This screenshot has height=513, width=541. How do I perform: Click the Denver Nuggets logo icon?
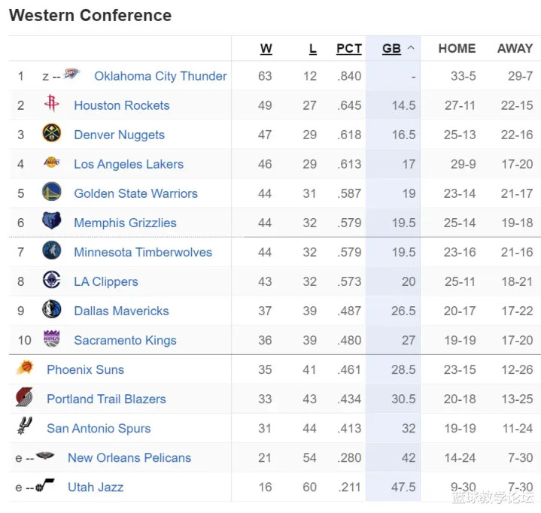click(52, 133)
